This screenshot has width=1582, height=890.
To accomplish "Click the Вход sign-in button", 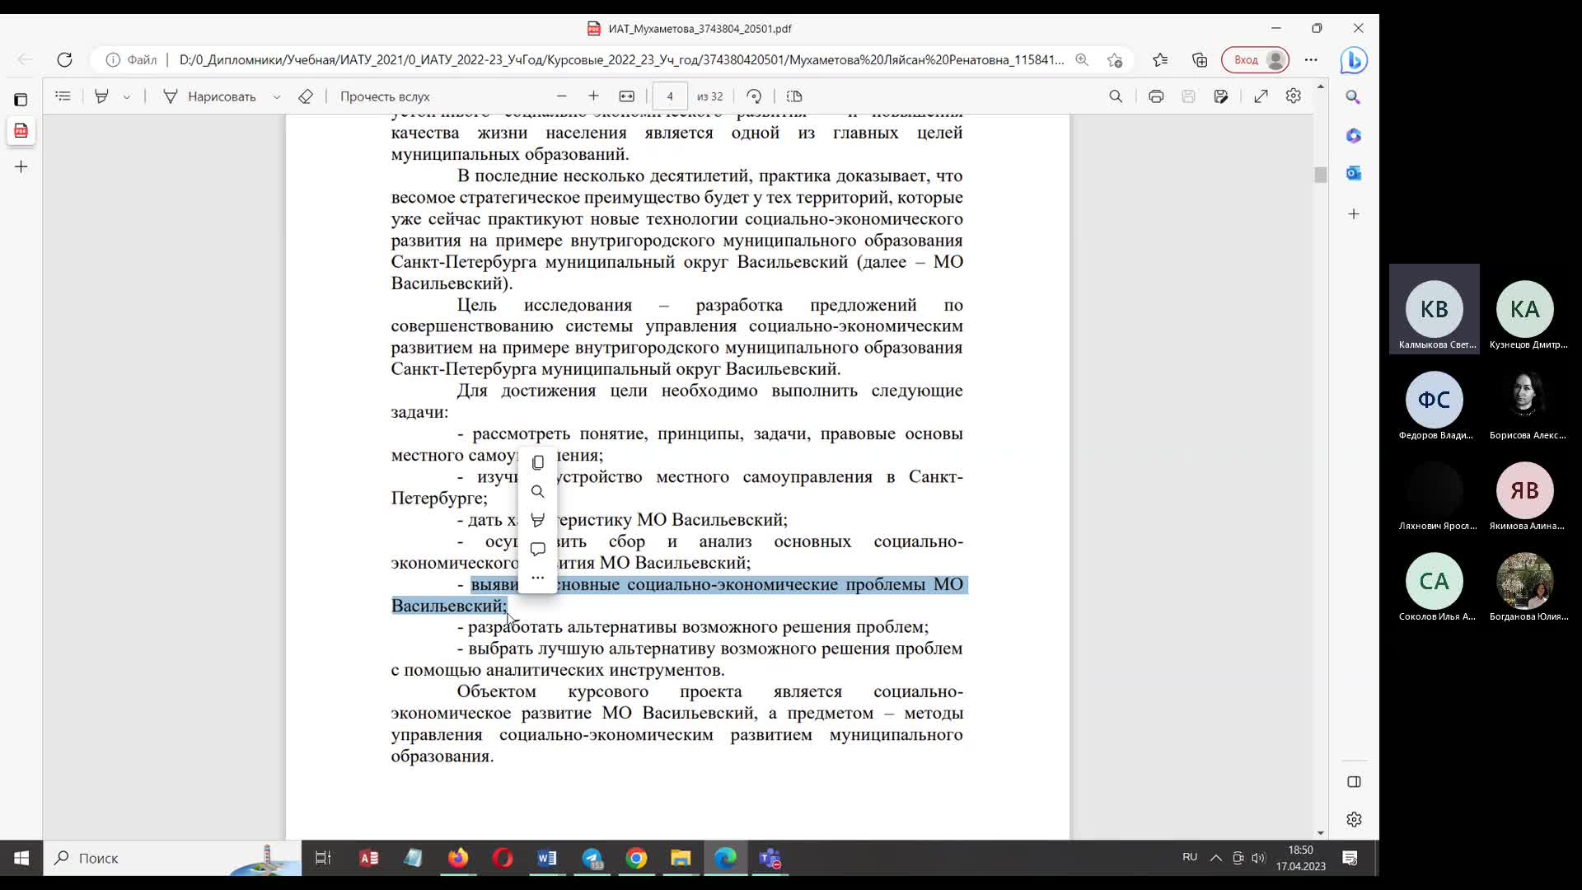I will (x=1256, y=59).
